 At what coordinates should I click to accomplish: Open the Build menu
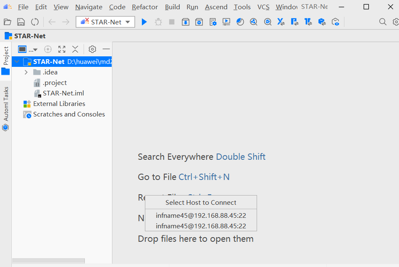[x=172, y=7]
